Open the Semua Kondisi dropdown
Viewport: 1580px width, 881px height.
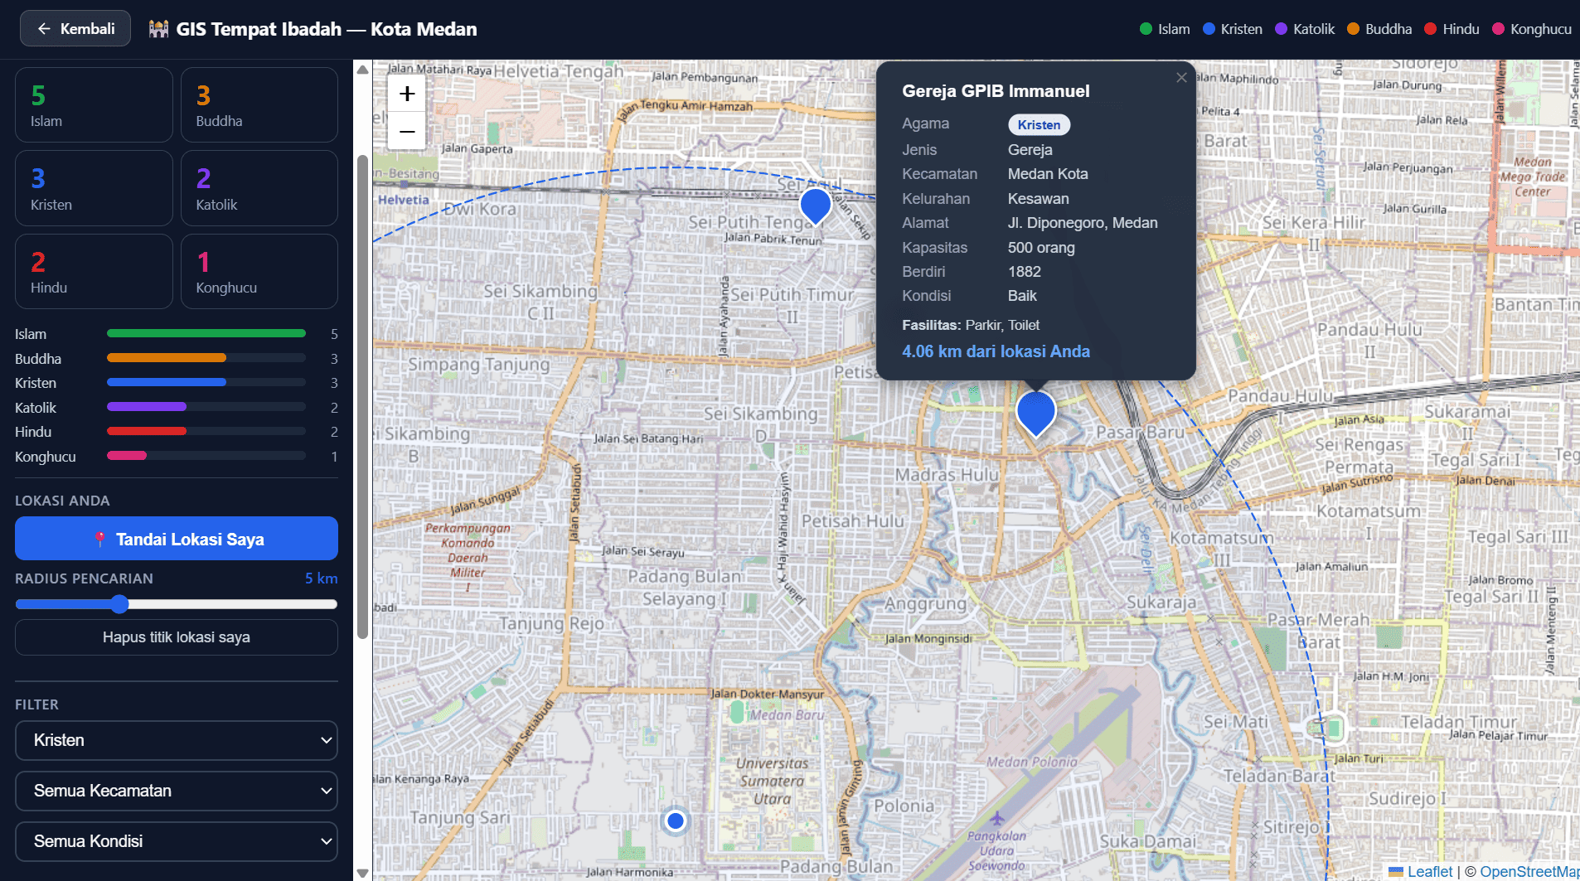[177, 841]
